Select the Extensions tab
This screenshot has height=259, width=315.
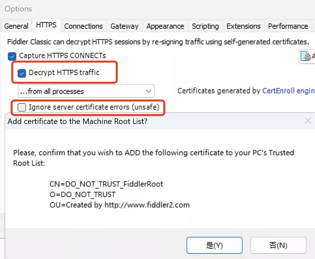tap(243, 26)
